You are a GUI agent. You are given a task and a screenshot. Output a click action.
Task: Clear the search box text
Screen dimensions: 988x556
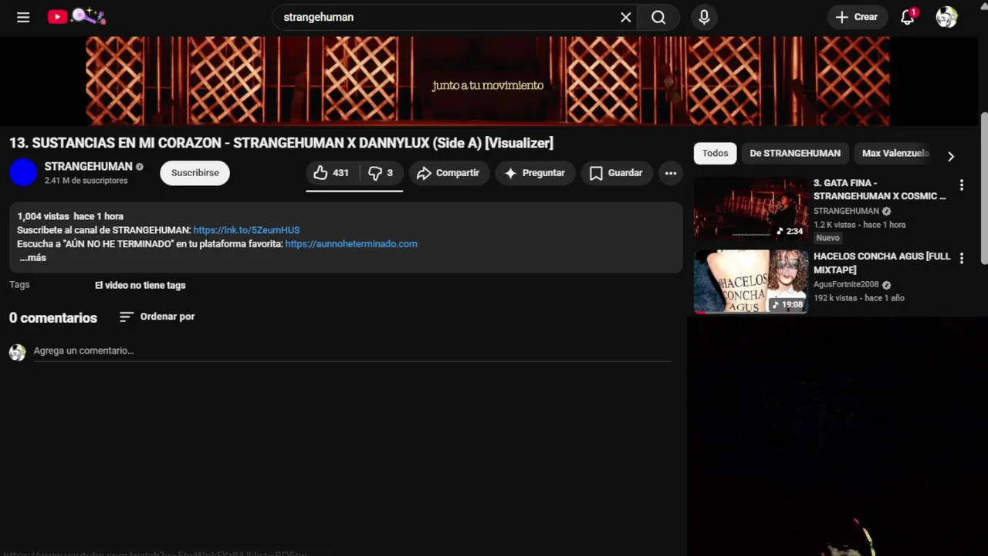626,17
